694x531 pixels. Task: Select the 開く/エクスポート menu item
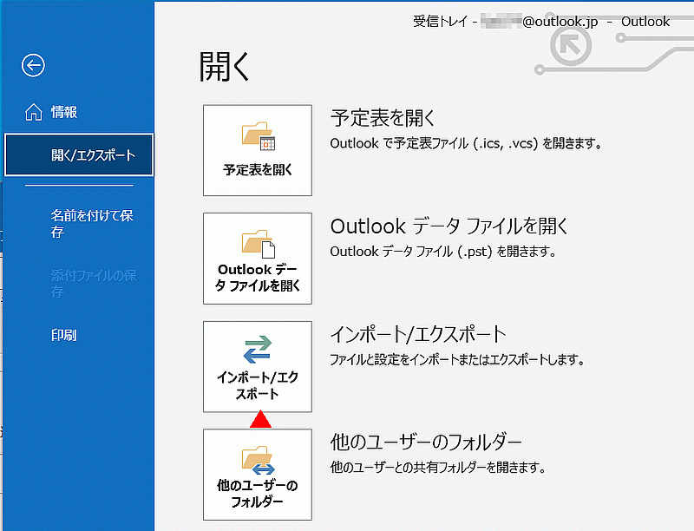point(79,154)
